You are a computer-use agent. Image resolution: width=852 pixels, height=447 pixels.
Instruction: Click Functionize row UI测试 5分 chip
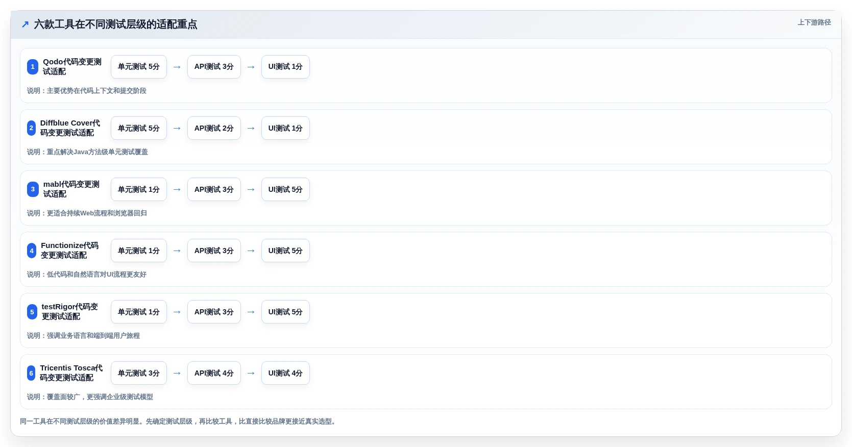point(285,251)
